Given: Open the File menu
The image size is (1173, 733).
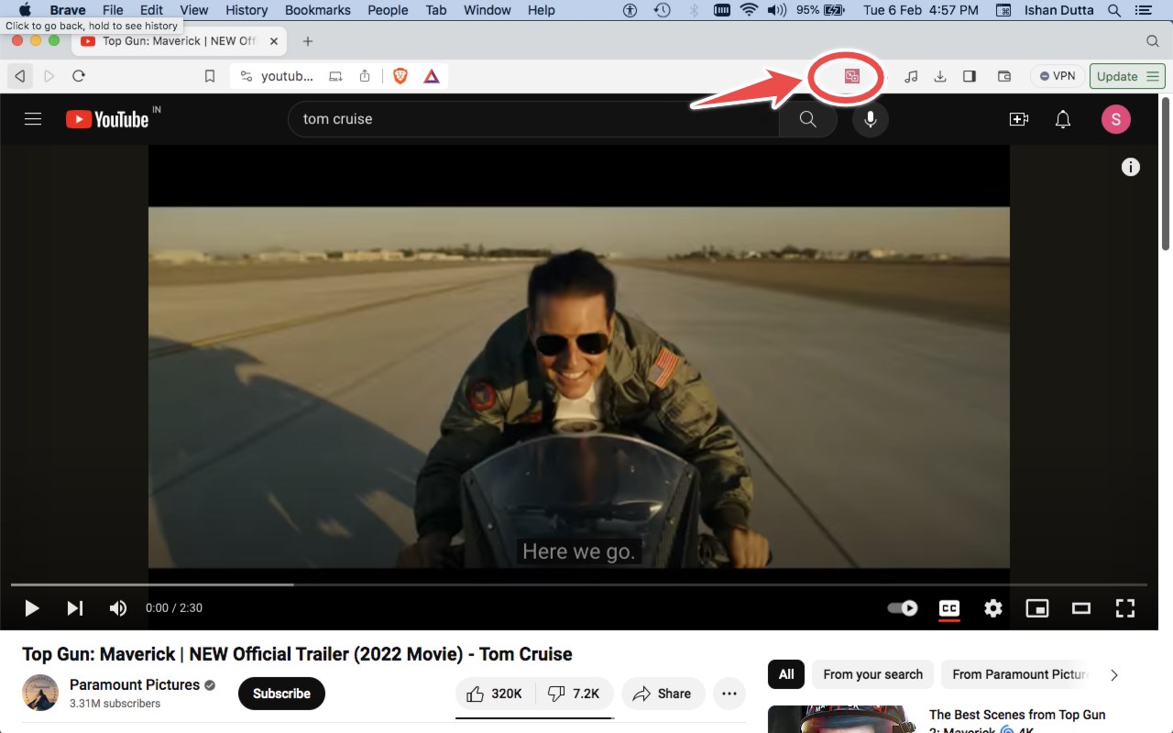Looking at the screenshot, I should [113, 10].
